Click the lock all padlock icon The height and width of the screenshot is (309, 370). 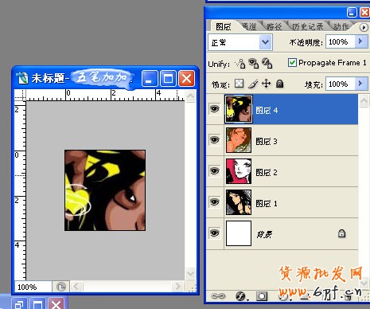click(279, 84)
